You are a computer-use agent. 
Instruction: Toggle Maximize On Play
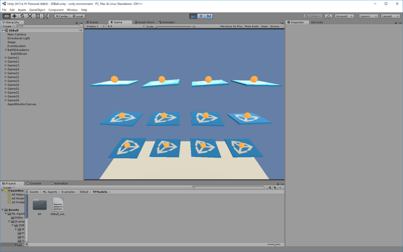(x=231, y=26)
